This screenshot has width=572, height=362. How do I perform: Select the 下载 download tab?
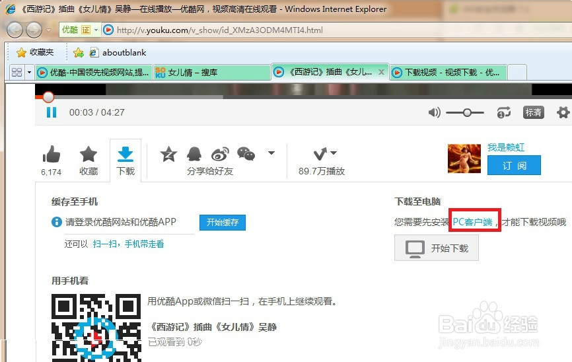(125, 161)
